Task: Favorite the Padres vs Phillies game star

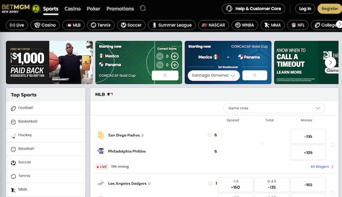Action: pos(332,145)
